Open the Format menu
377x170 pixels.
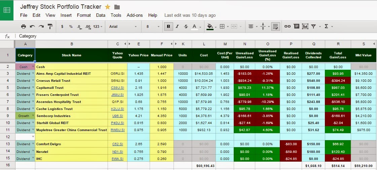pos(84,15)
